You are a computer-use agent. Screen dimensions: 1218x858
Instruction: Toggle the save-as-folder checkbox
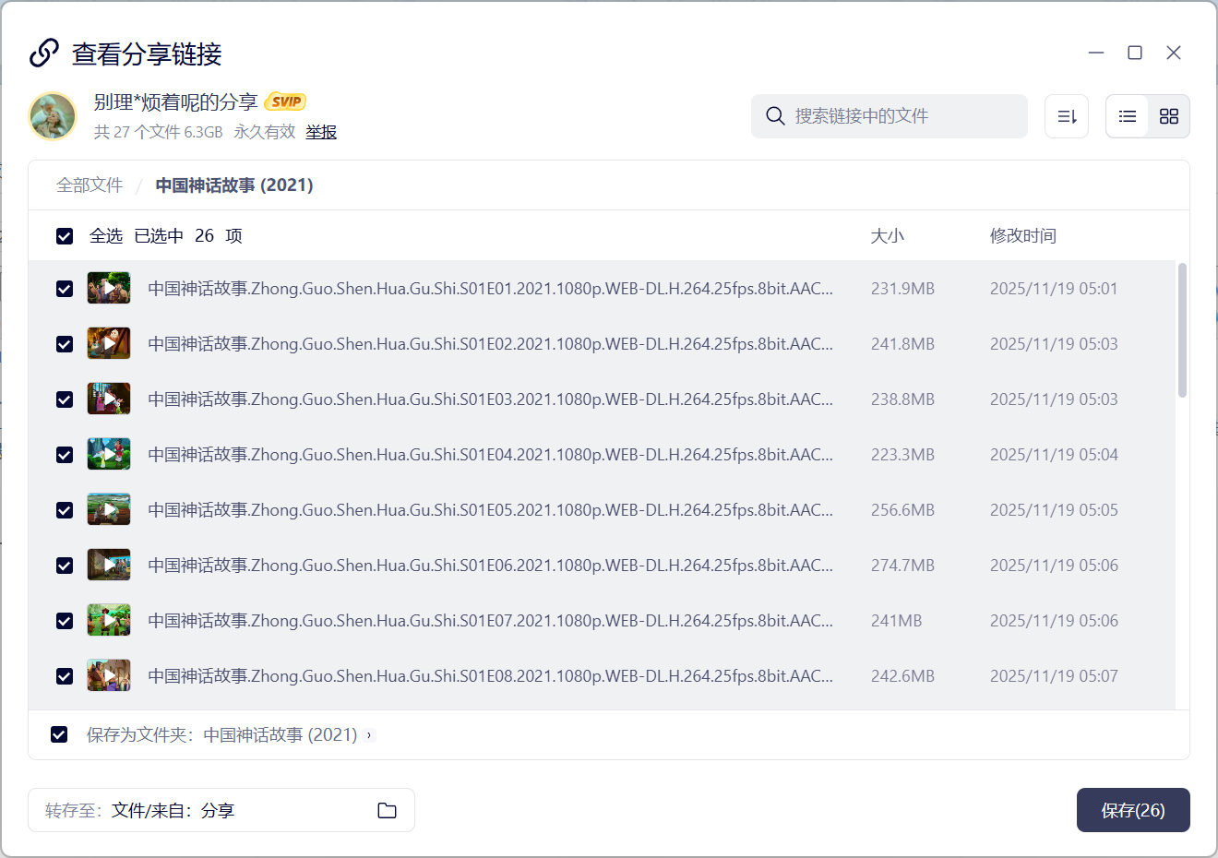click(x=59, y=734)
